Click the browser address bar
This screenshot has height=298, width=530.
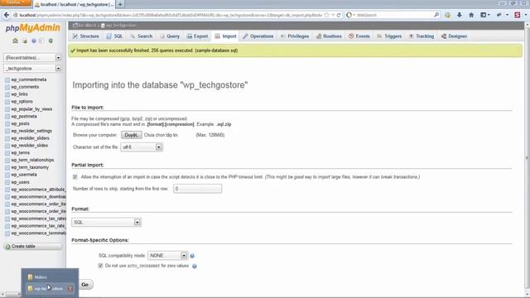pyautogui.click(x=171, y=15)
